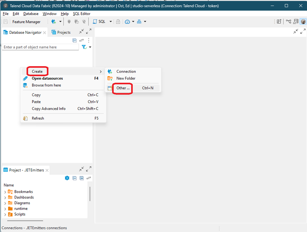Click the navigator filter funnel icon

coord(84,47)
